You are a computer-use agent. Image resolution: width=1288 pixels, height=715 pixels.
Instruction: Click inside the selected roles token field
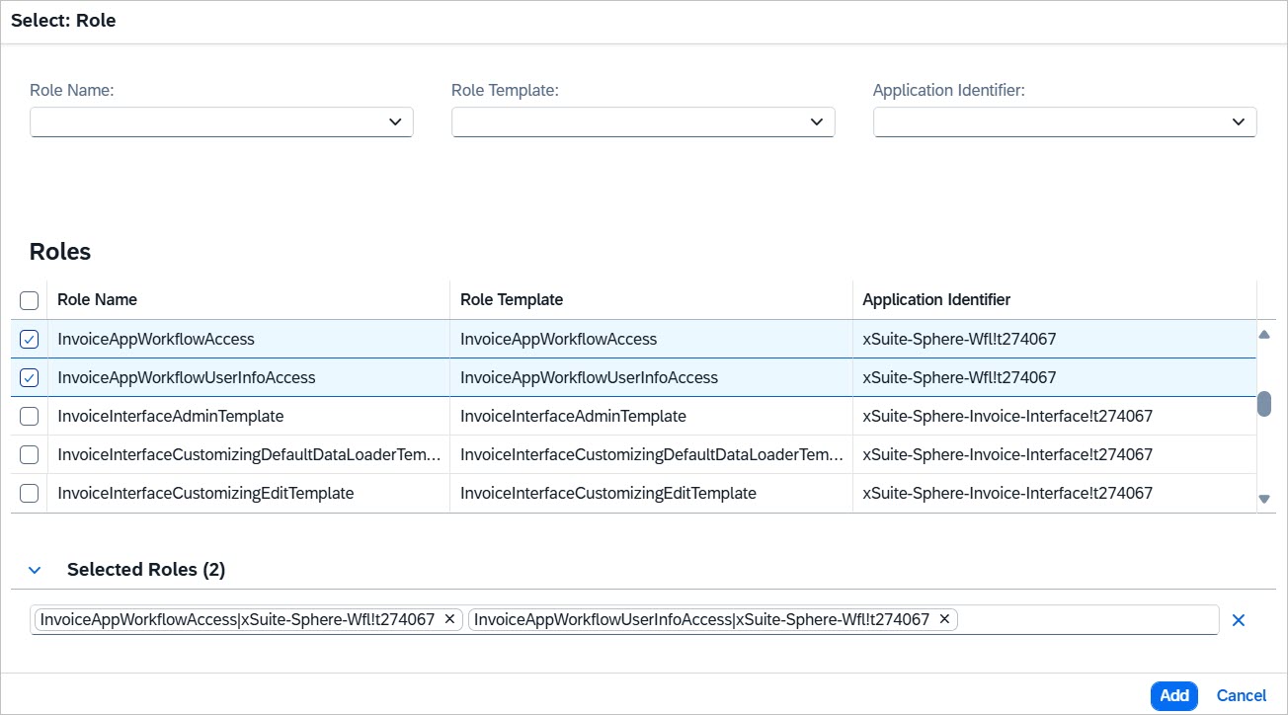1087,620
